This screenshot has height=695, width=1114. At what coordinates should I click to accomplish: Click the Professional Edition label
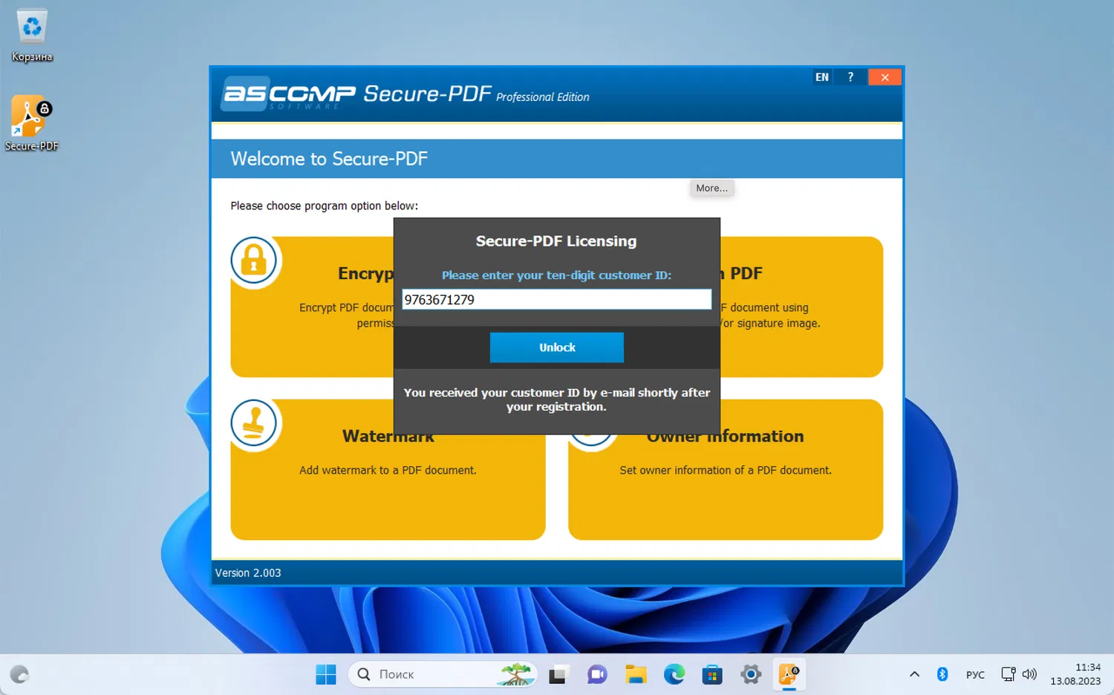click(x=543, y=97)
